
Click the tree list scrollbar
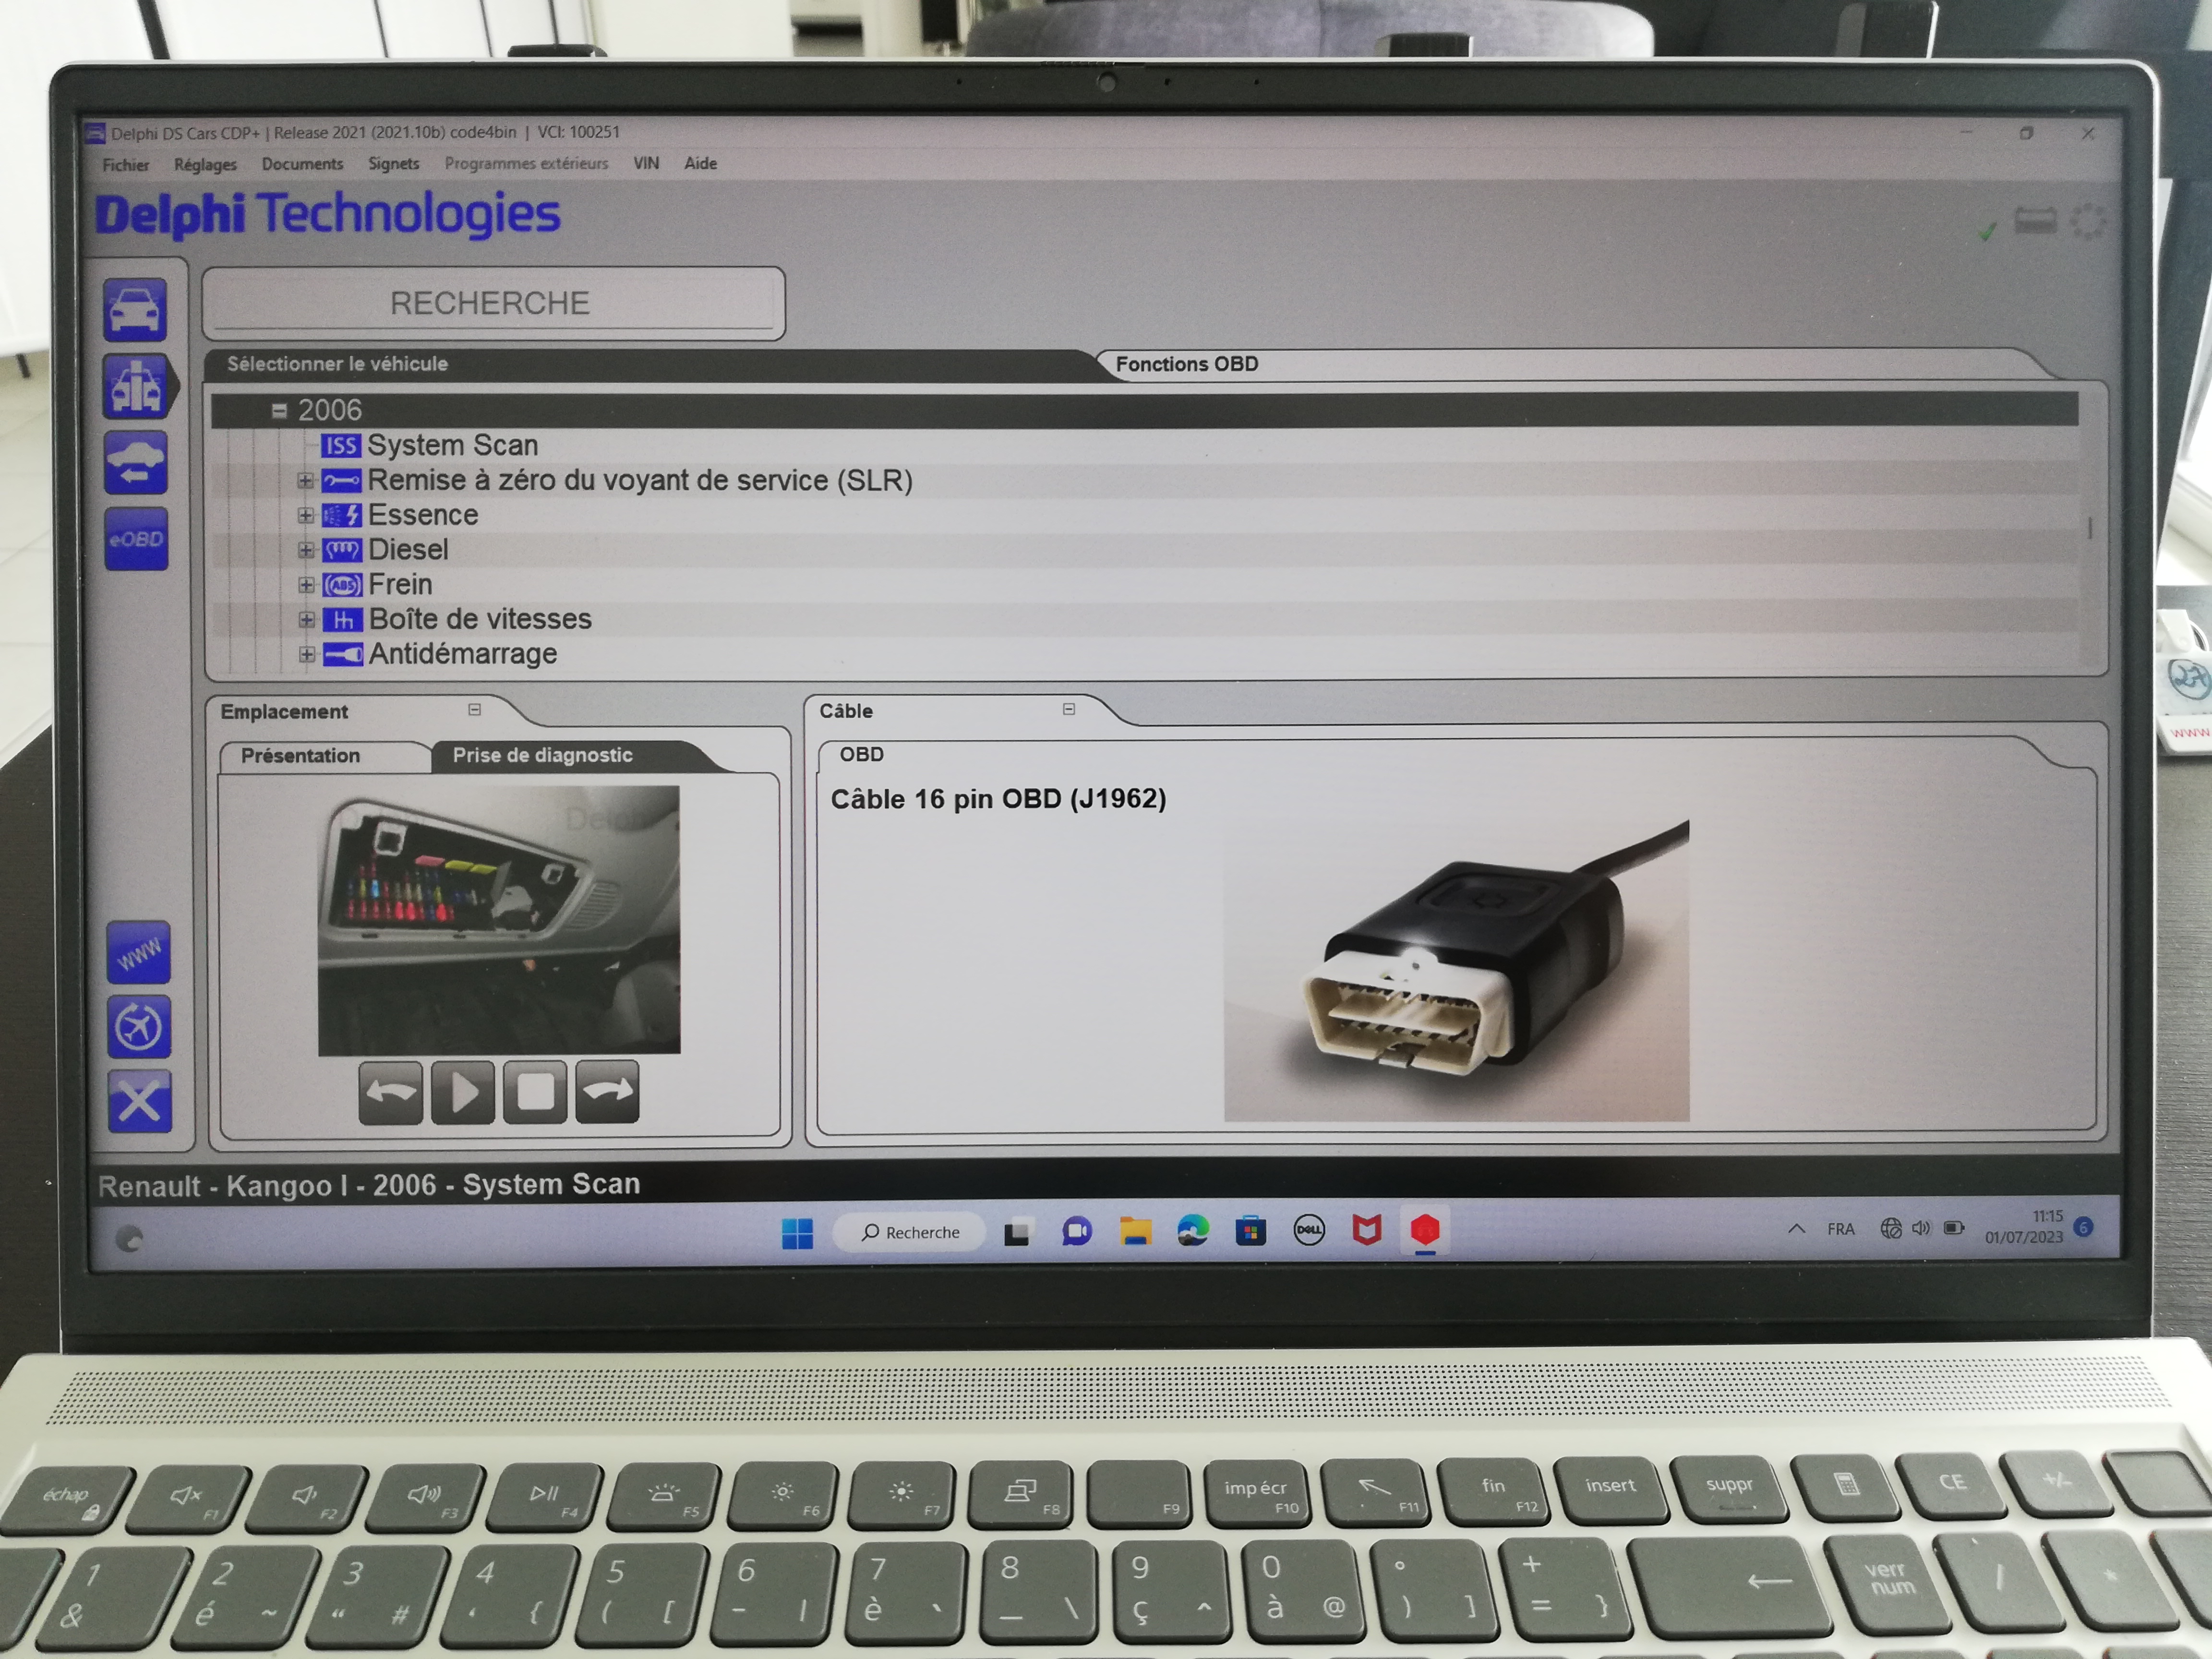tap(2090, 528)
